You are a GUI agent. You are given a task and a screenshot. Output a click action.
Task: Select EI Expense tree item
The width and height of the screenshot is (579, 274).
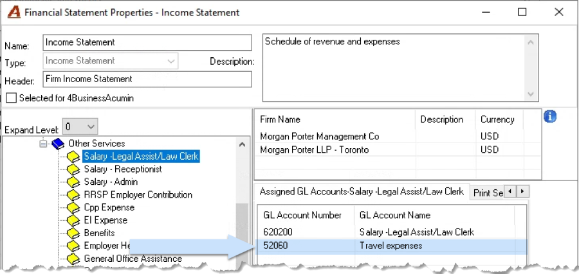106,220
